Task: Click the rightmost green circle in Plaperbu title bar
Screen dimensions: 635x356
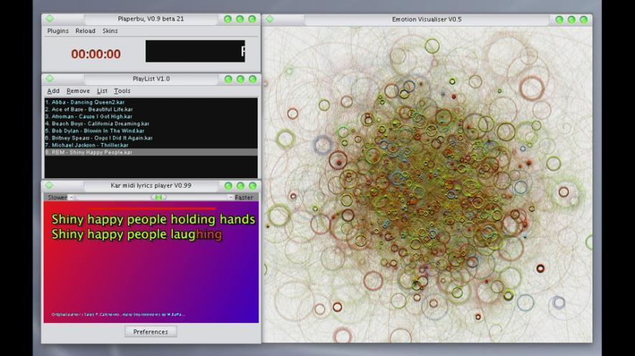Action: [x=252, y=19]
